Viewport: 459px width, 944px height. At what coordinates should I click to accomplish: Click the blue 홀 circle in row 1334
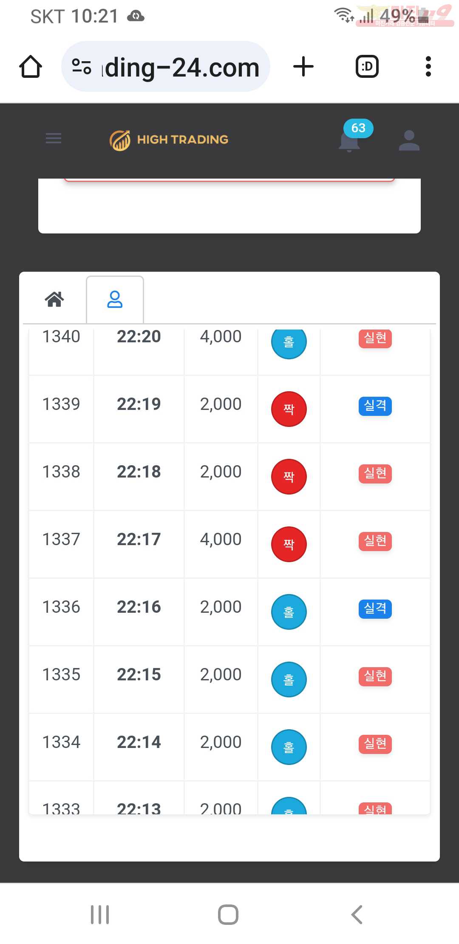tap(289, 747)
